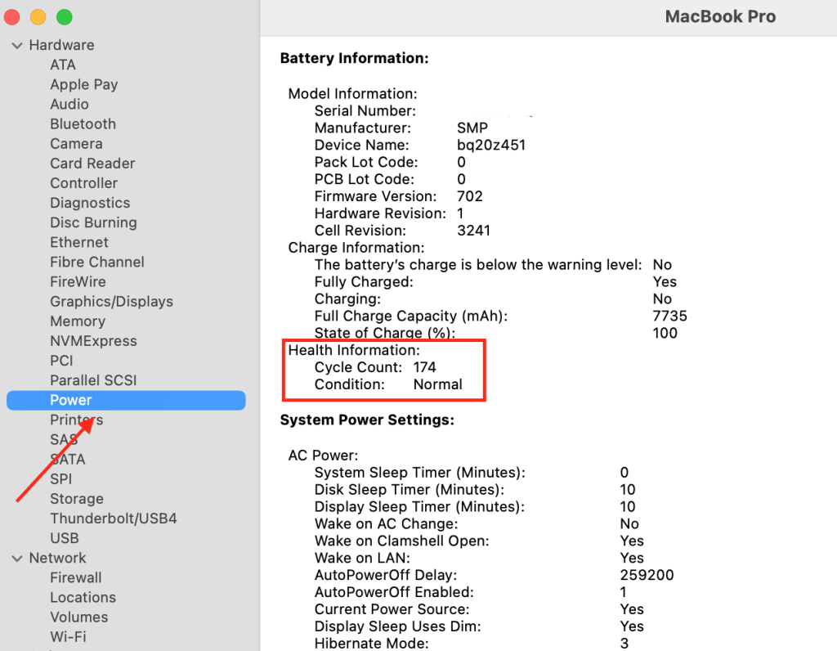This screenshot has height=651, width=837.
Task: Click the Full Charge Capacity value 7735
Action: tap(670, 317)
